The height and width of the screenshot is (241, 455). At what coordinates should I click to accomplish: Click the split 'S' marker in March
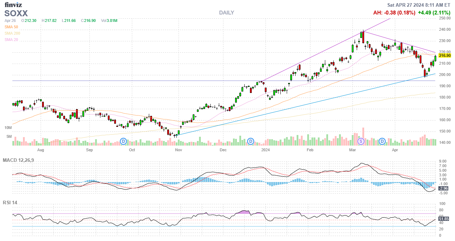[361, 141]
